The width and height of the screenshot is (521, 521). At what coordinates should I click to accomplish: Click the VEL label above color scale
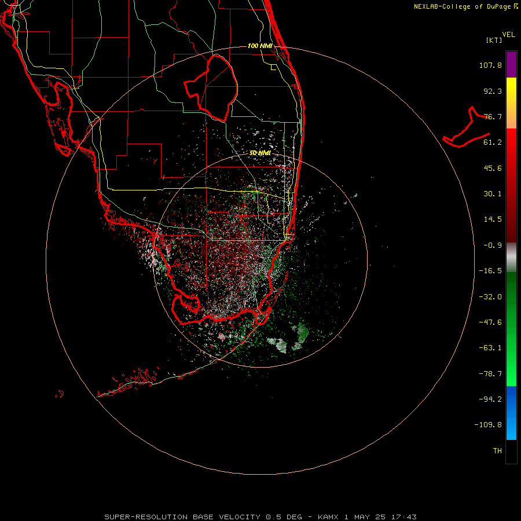click(509, 35)
